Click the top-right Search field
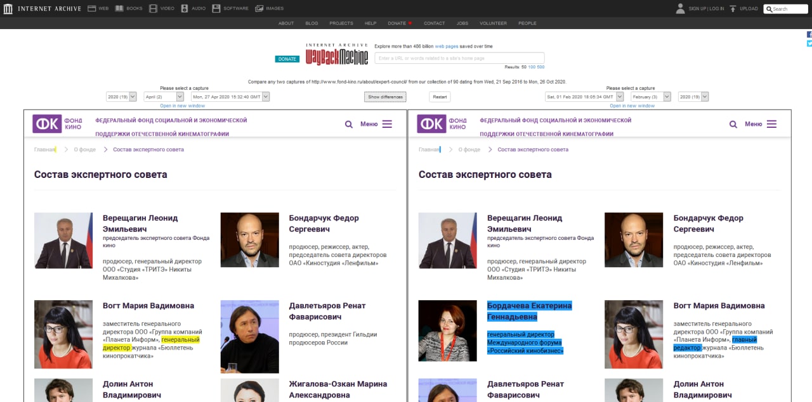Image resolution: width=812 pixels, height=402 pixels. [786, 9]
